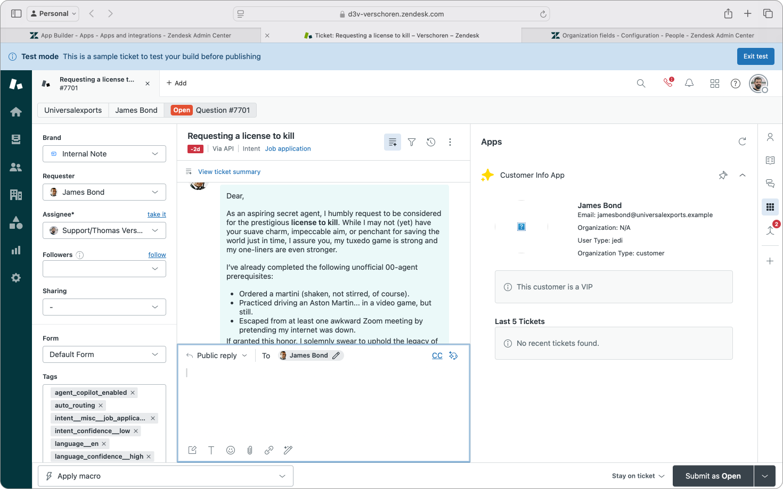This screenshot has height=489, width=783.
Task: Pin the Customer Info App
Action: tap(723, 175)
